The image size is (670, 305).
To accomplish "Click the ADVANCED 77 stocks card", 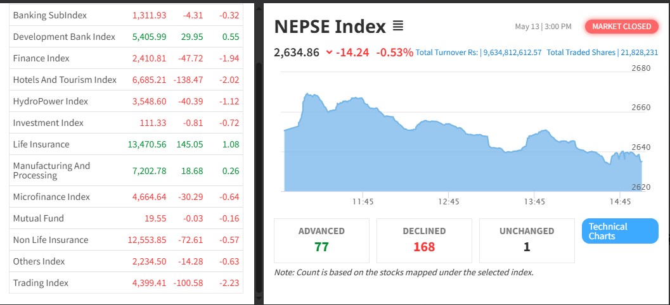I will tap(321, 240).
